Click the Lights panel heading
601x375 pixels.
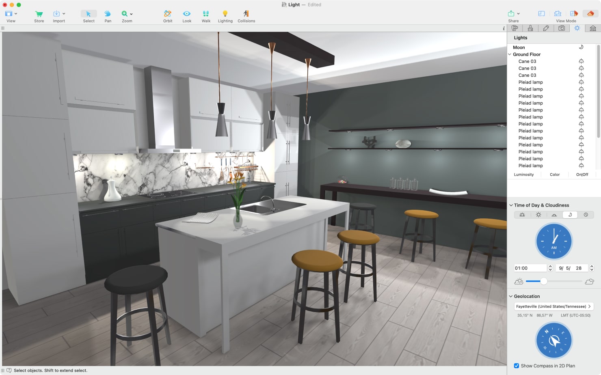[x=521, y=38]
